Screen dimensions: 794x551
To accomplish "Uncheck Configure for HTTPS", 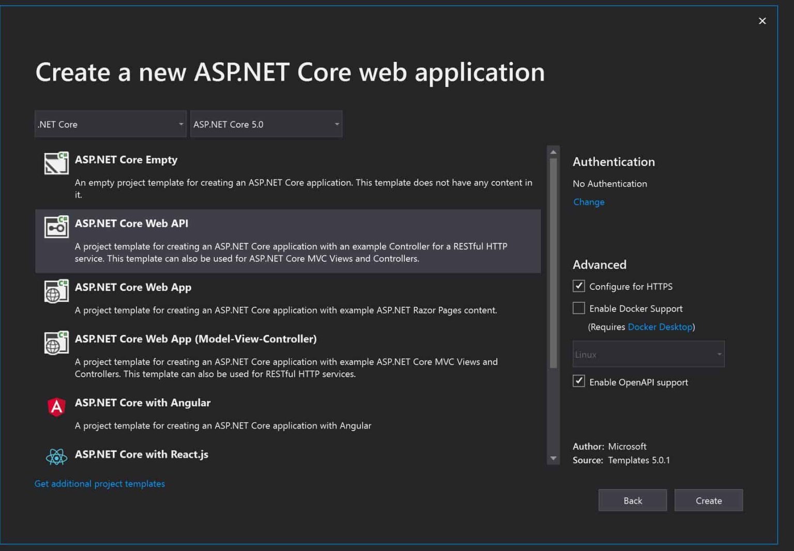I will click(x=578, y=286).
